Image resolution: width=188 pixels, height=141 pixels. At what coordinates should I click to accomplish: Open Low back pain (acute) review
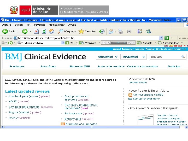pos(23,96)
